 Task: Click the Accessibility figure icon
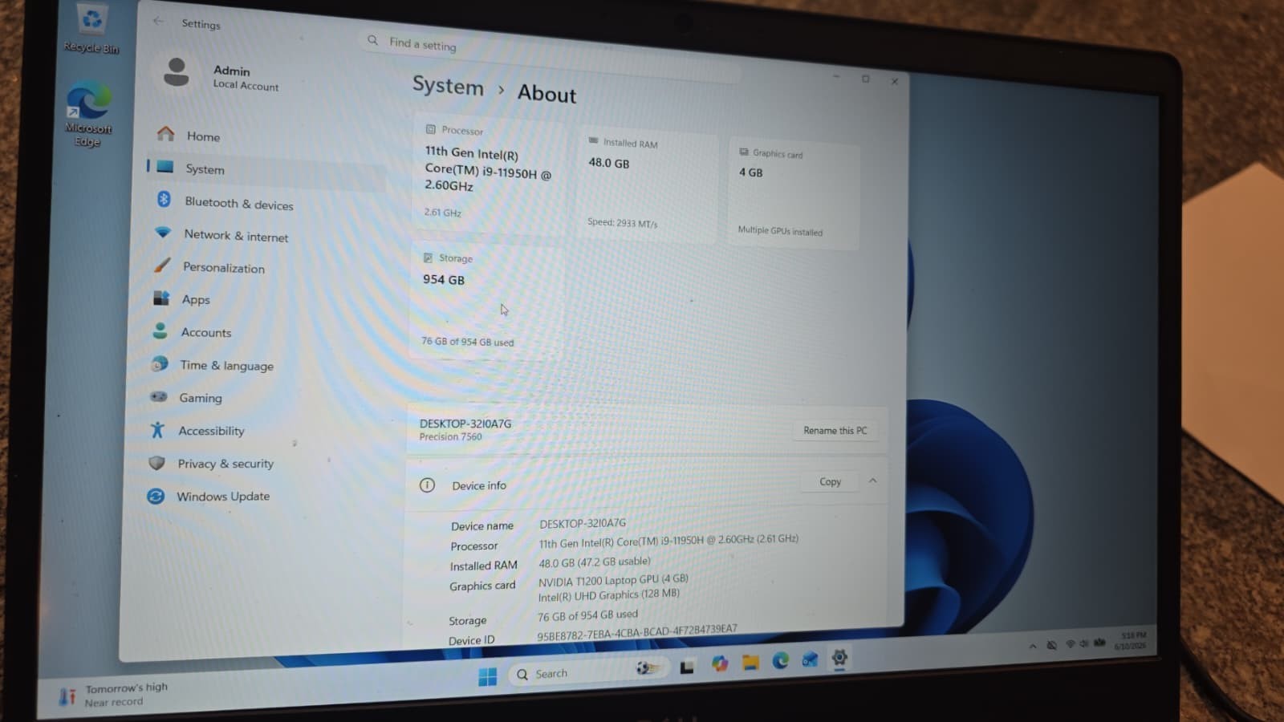pyautogui.click(x=157, y=430)
